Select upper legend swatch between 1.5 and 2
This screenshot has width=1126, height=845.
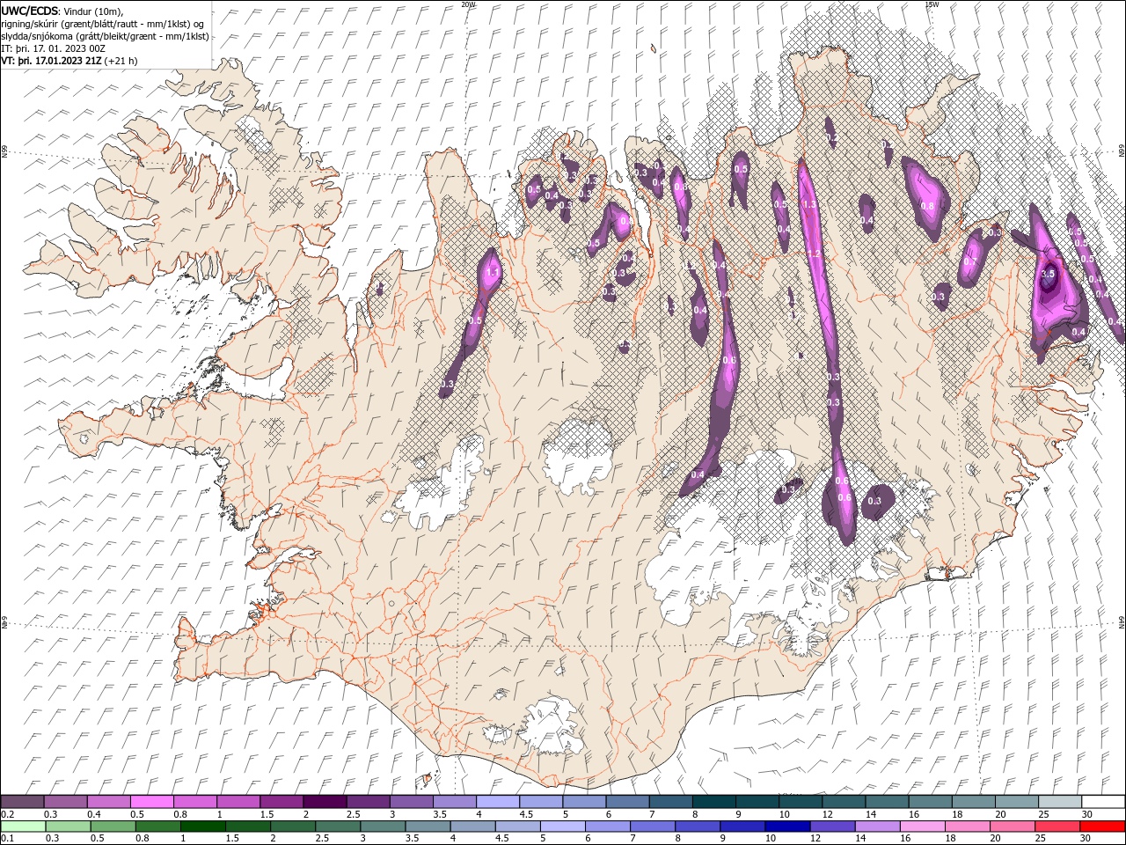click(x=281, y=802)
